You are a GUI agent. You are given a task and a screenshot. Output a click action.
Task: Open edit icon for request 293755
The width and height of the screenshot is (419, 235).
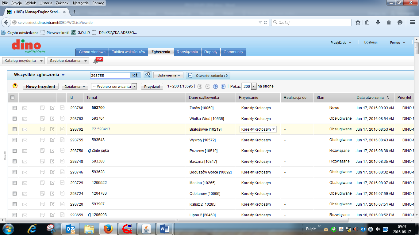[52, 140]
